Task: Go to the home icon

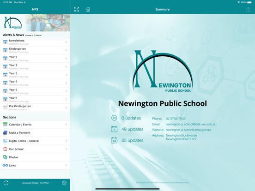Action: [88, 9]
